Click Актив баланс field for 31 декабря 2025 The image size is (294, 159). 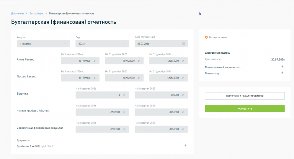[124, 61]
